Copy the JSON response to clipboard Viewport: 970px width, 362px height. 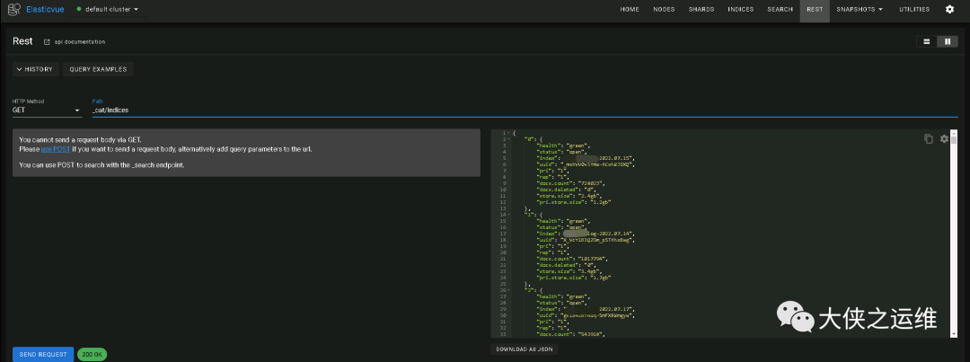point(929,138)
